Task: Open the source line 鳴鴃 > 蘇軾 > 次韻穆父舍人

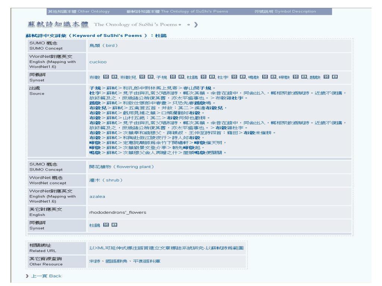Action: coord(158,153)
